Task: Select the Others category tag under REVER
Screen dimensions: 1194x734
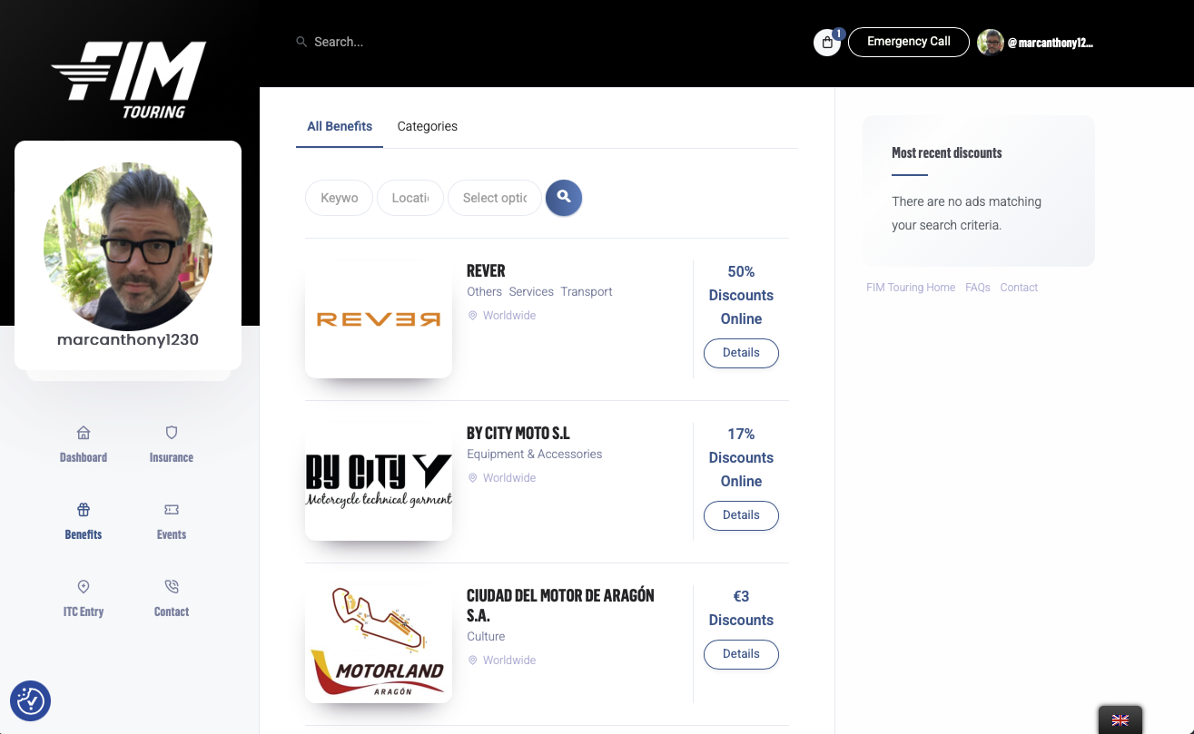Action: click(484, 292)
